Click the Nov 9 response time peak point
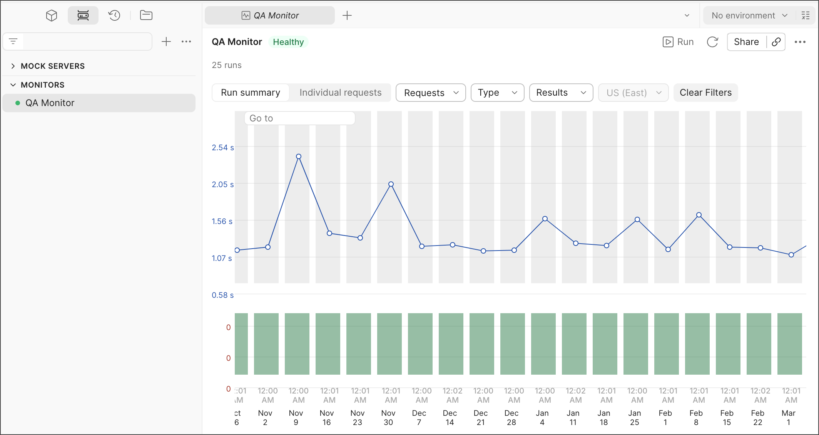Screen dimensions: 819x435 pos(299,156)
